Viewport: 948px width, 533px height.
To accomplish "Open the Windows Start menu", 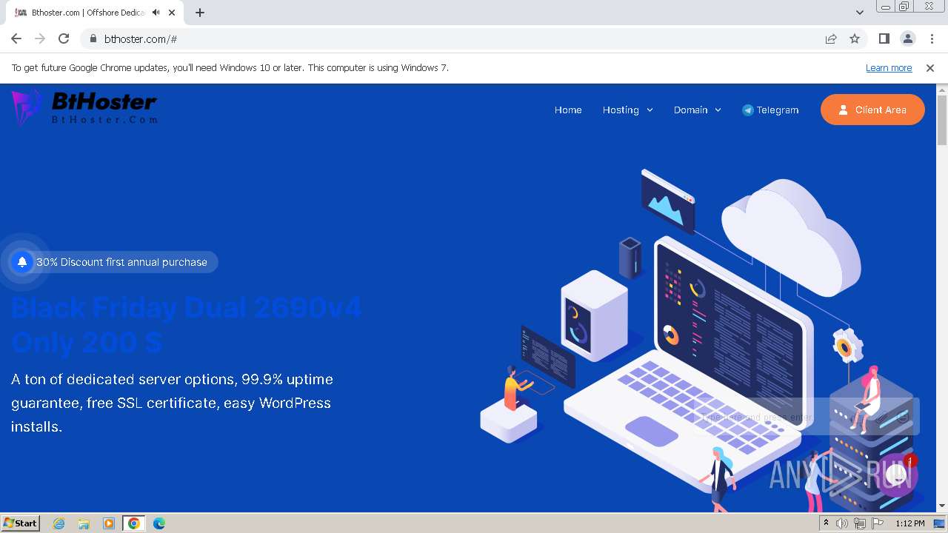I will pyautogui.click(x=21, y=523).
